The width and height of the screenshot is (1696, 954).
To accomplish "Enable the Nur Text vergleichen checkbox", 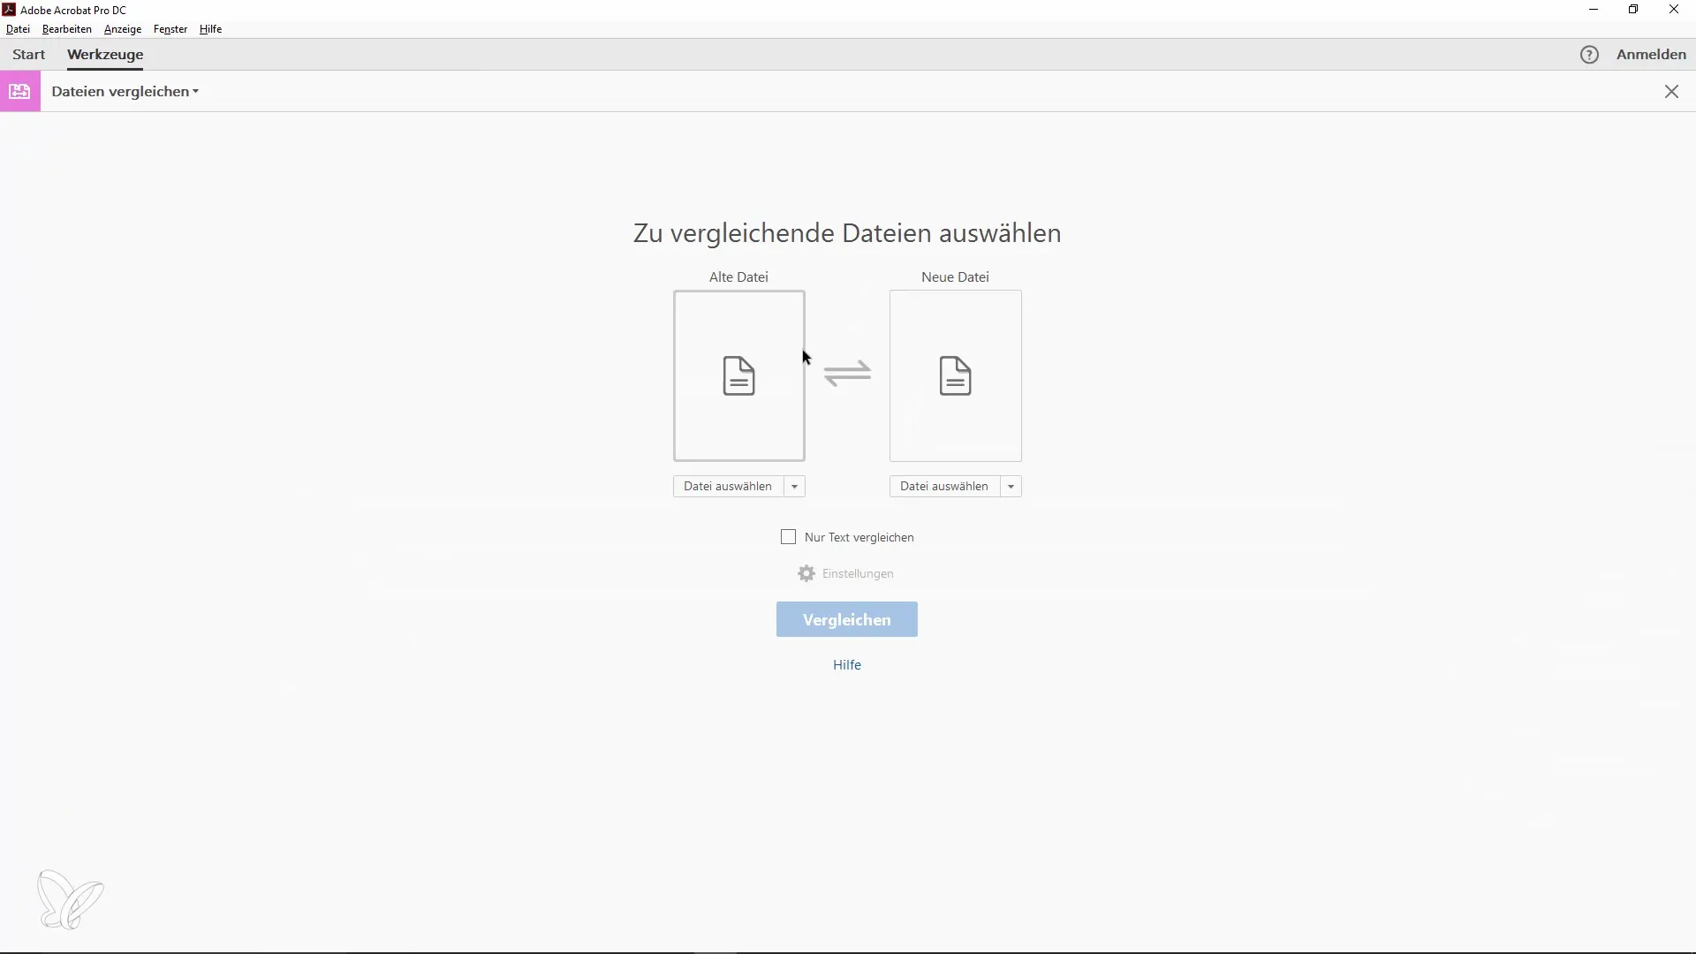I will (789, 537).
